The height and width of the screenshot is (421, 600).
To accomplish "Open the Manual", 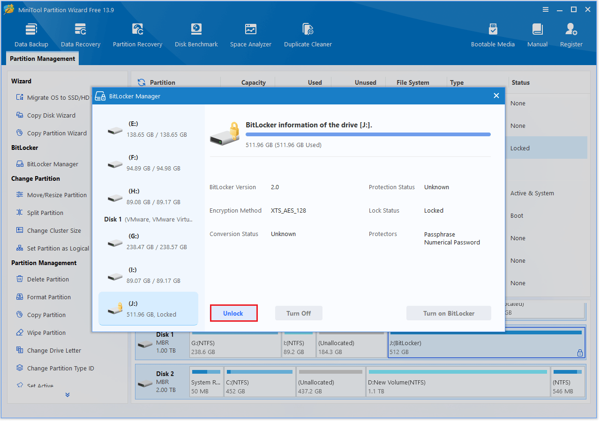I will [x=537, y=35].
